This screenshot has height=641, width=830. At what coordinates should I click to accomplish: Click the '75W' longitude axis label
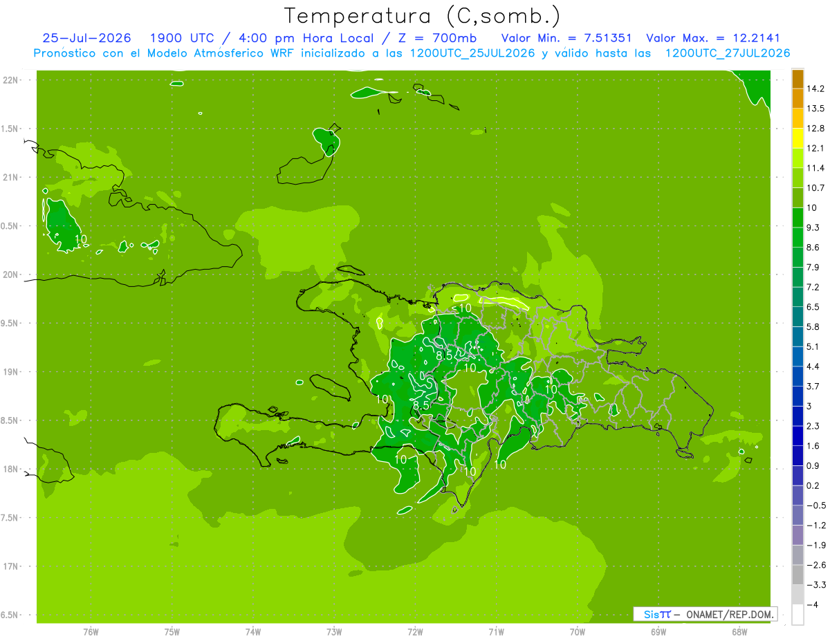pyautogui.click(x=172, y=631)
